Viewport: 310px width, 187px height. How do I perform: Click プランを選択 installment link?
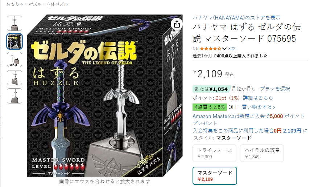275,89
